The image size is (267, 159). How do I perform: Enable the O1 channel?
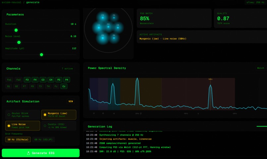tap(9, 86)
